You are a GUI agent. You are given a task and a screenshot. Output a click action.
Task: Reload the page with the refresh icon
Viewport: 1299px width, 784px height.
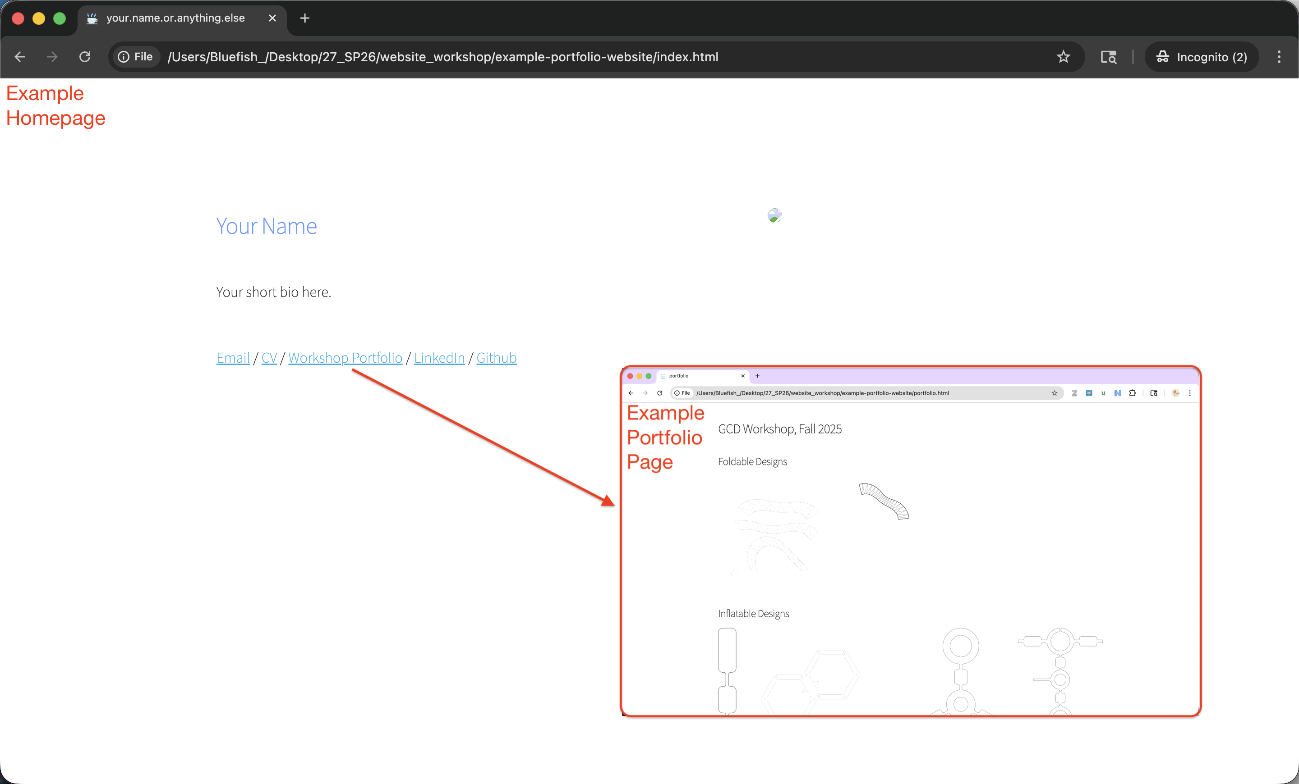tap(85, 57)
